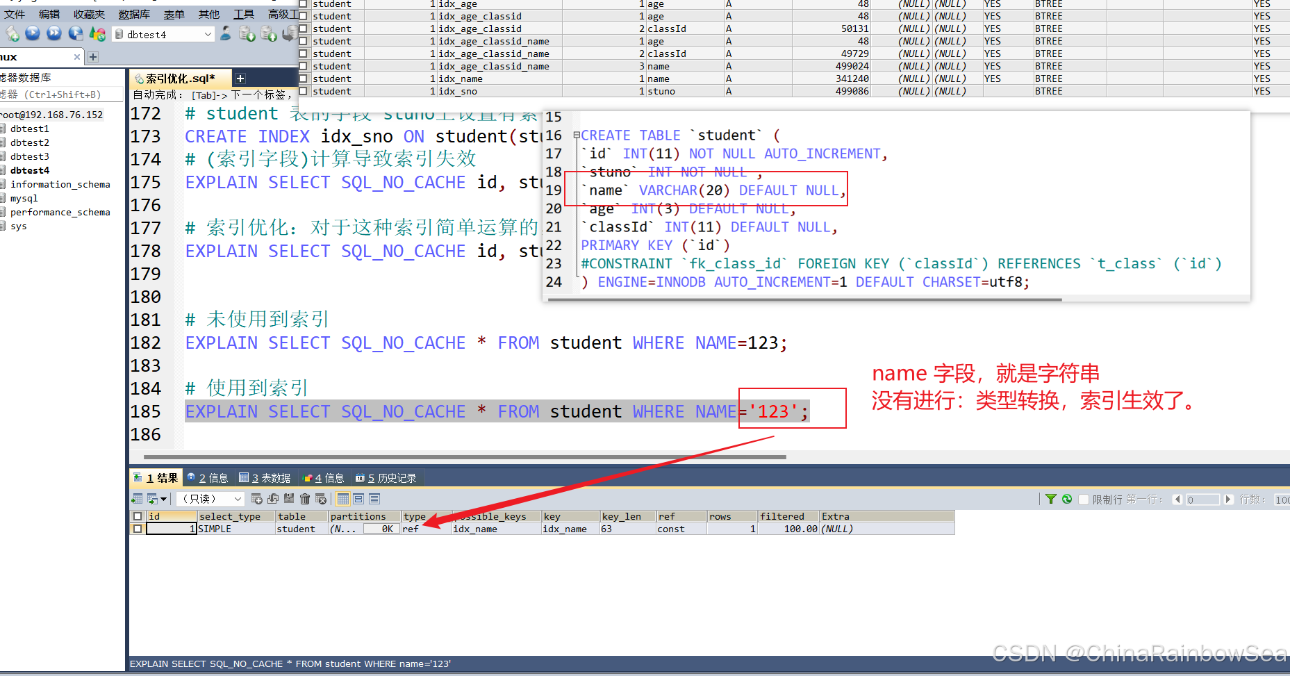Check the idx_name index row checkbox
Screen dimensions: 1290x676
coord(303,79)
